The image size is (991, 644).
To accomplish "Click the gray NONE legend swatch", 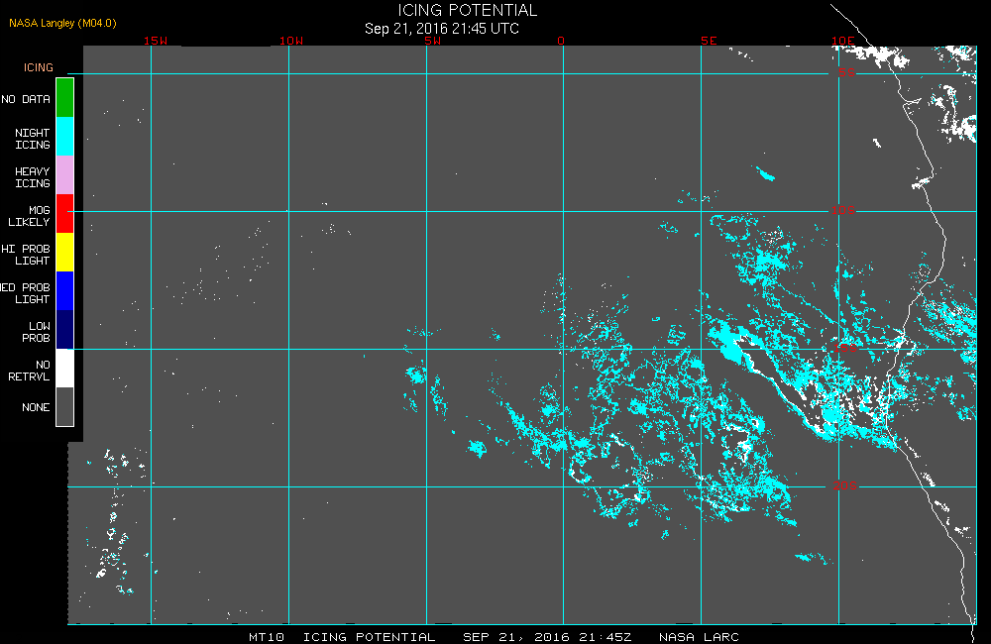I will (x=65, y=406).
